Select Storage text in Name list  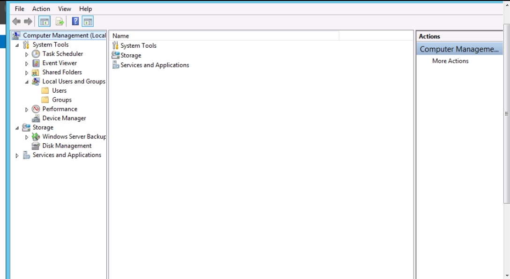coord(131,55)
